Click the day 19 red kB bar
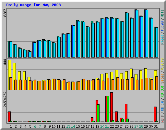166x130 pixels. tap(97, 111)
